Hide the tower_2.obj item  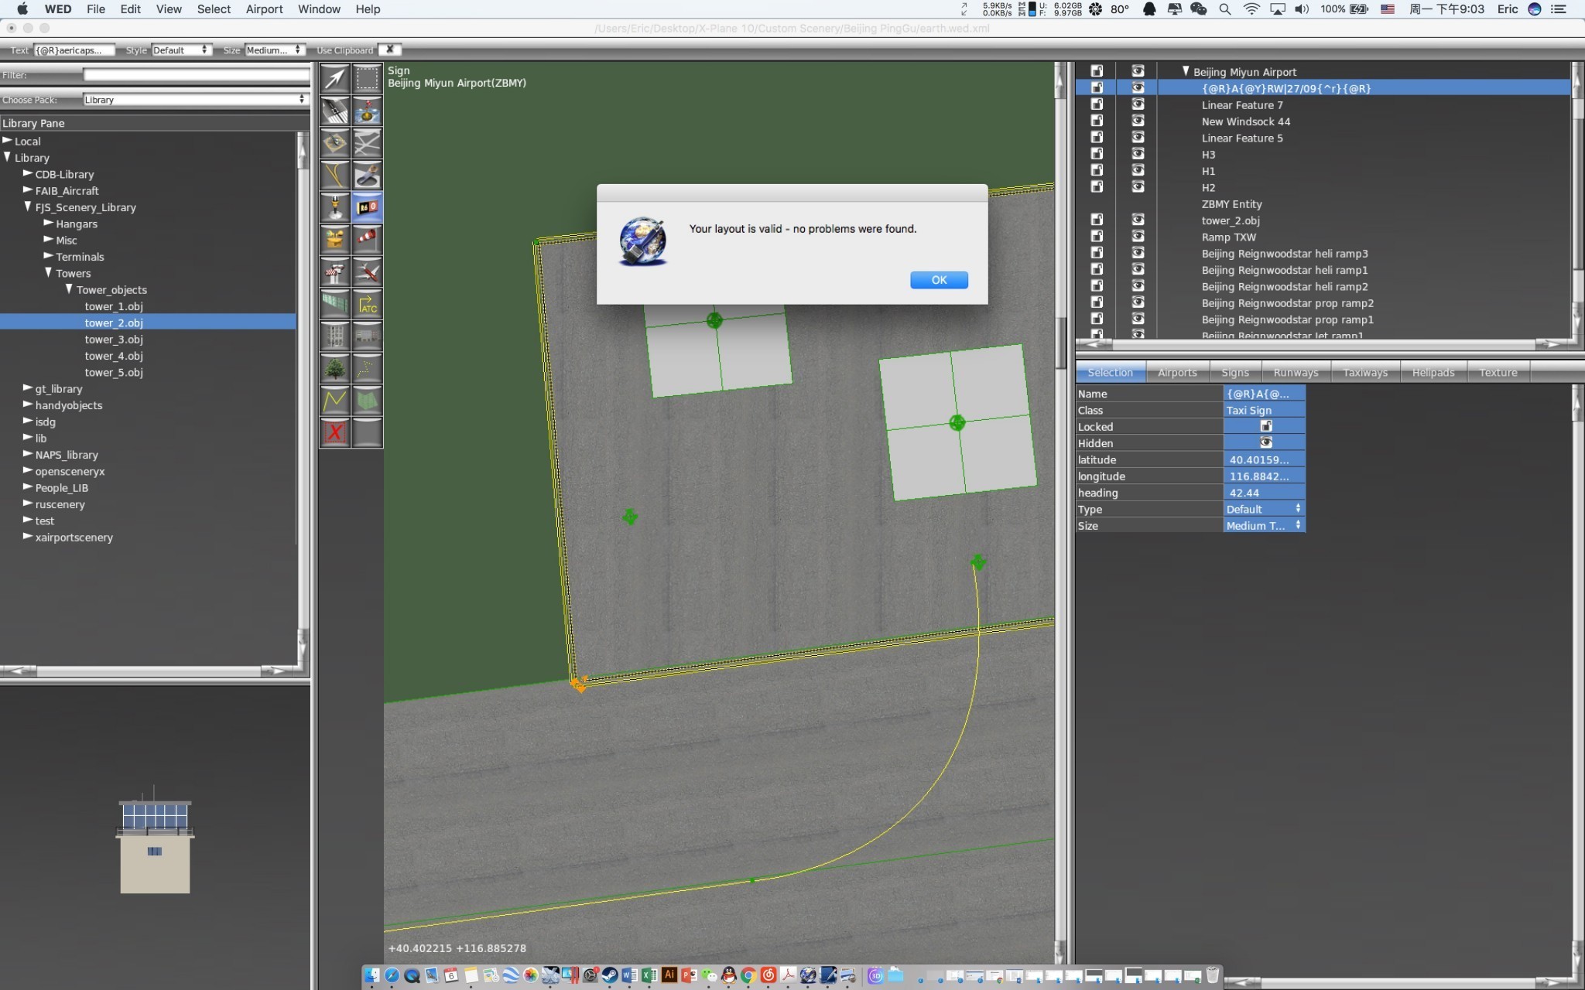(x=1138, y=220)
